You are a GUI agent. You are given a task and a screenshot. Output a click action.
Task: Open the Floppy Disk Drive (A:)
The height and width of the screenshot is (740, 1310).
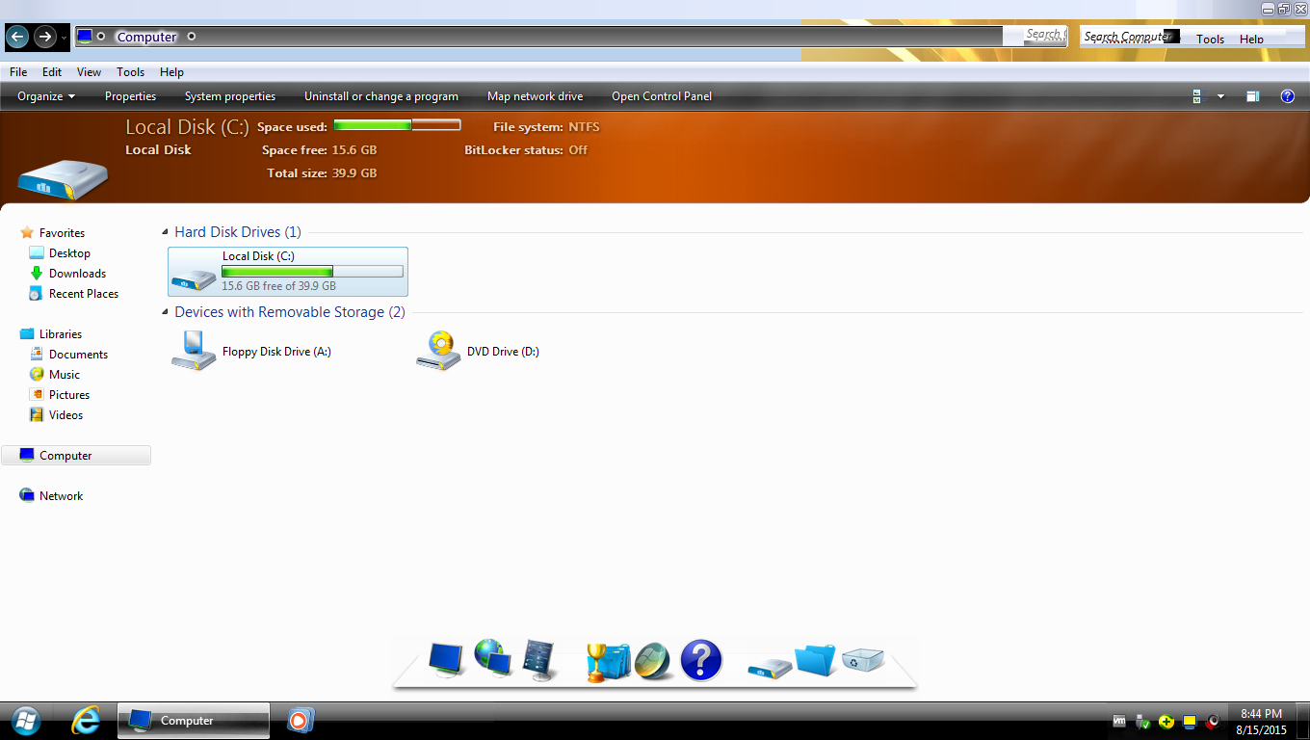(193, 350)
